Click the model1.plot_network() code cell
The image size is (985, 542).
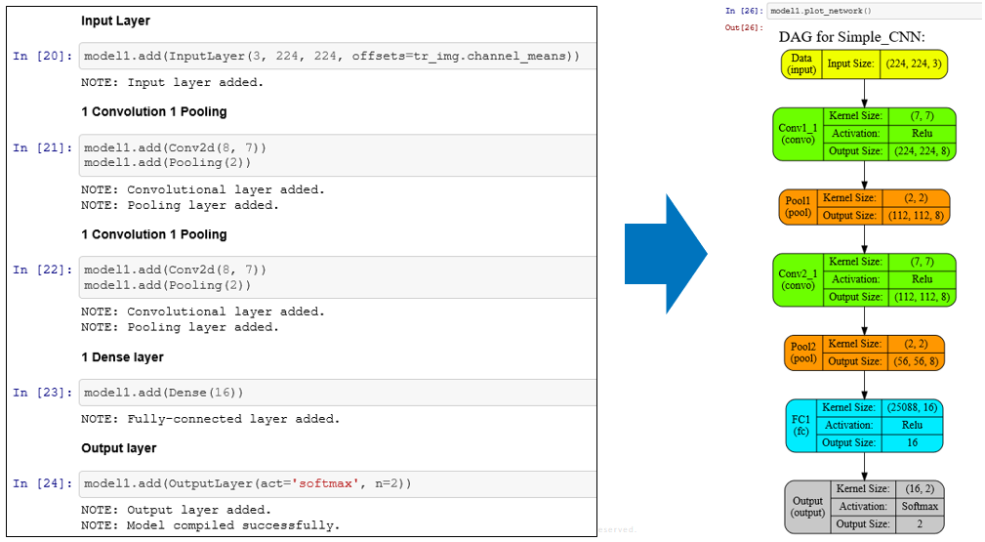pos(874,11)
